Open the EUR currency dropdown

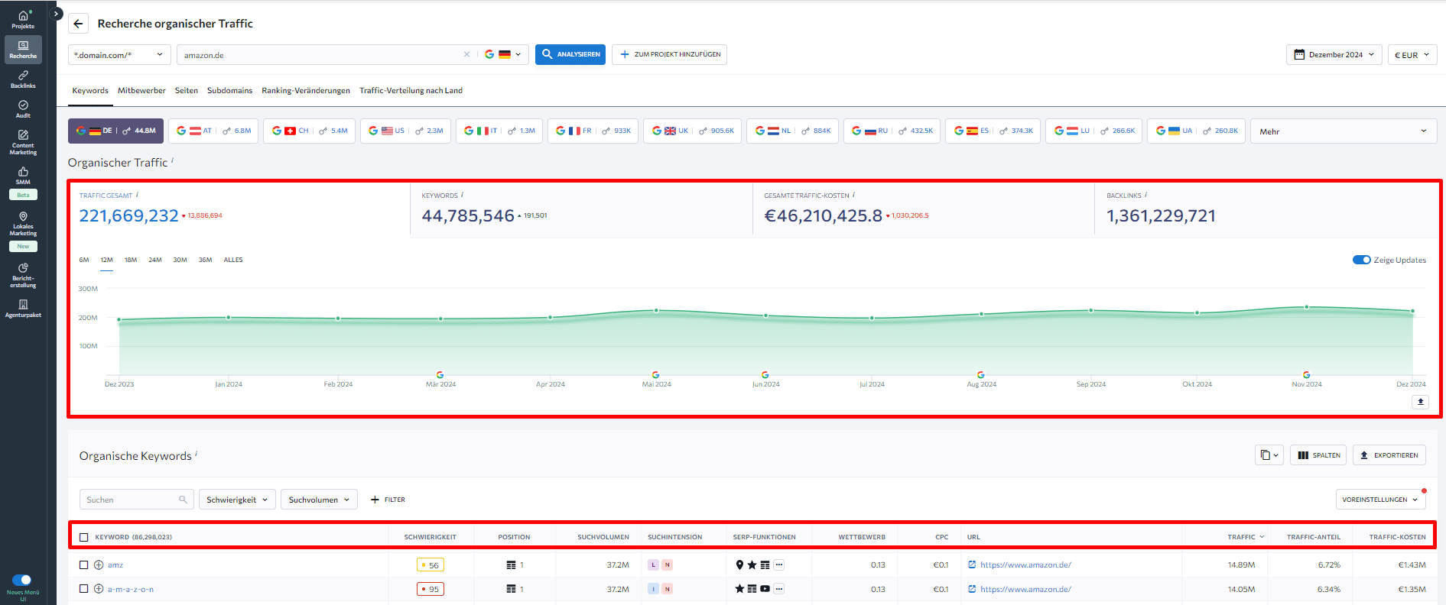pyautogui.click(x=1412, y=54)
